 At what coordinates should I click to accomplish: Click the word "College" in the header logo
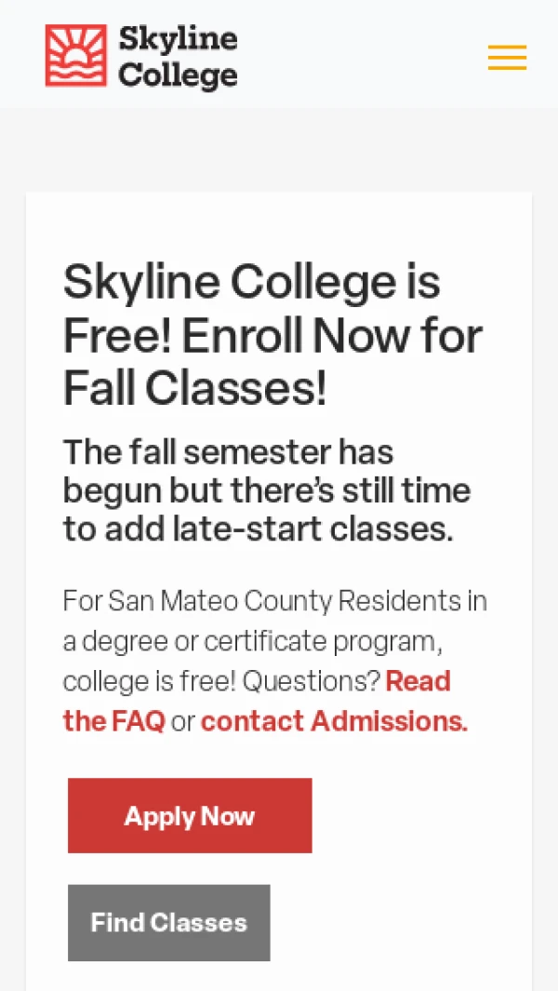coord(178,74)
